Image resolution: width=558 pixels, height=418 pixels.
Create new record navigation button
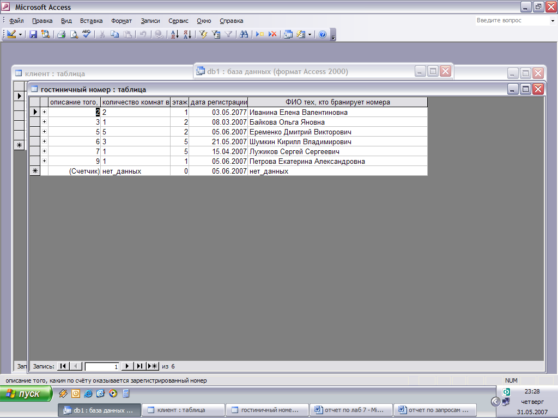tap(153, 366)
